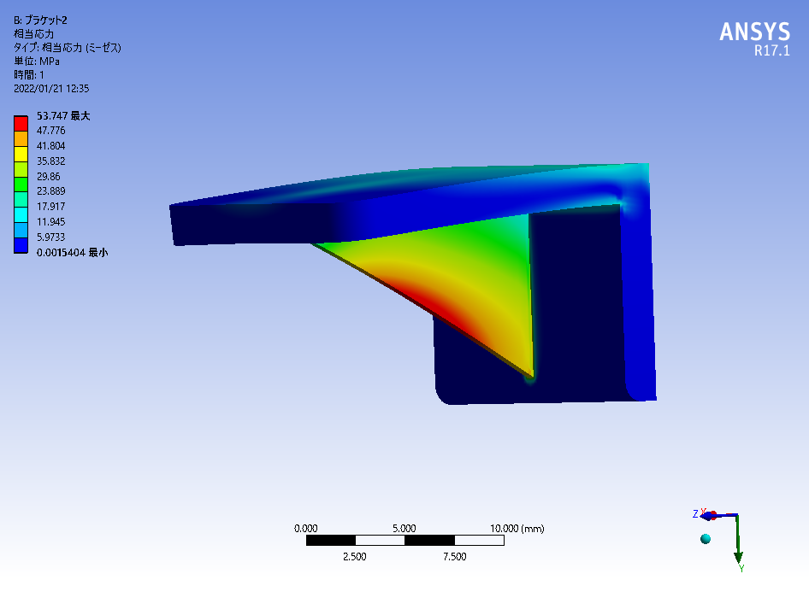This screenshot has height=615, width=809.
Task: Select the 5.9733 legend value
Action: coord(50,237)
